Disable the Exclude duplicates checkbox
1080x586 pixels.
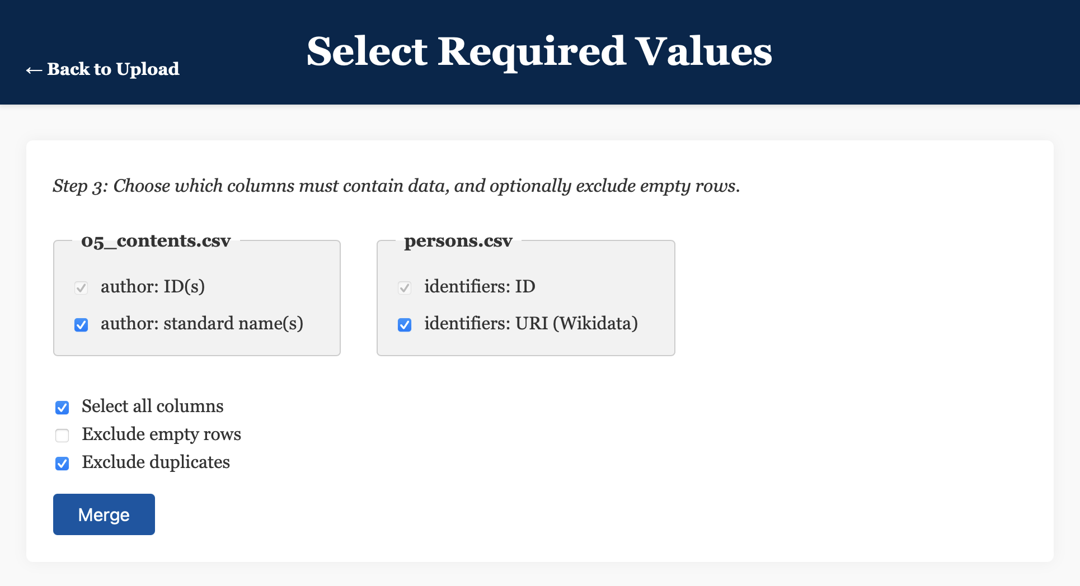62,464
